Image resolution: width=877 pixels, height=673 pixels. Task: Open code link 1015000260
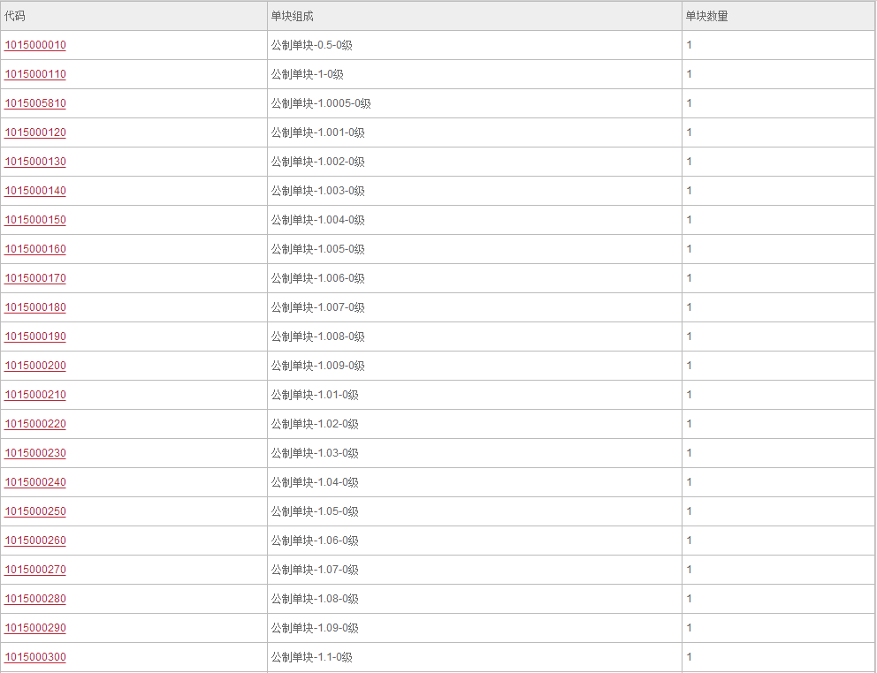35,540
